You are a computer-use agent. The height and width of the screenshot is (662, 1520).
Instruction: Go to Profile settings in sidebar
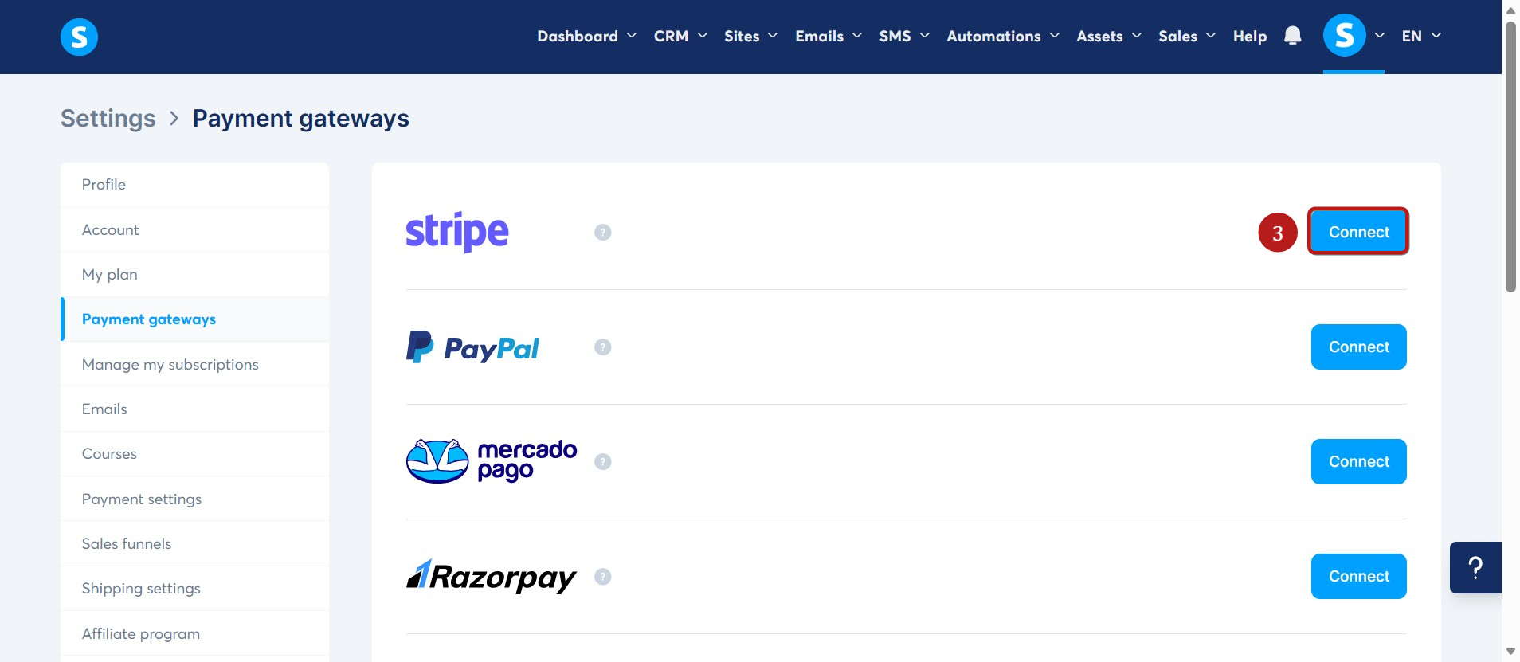click(194, 185)
